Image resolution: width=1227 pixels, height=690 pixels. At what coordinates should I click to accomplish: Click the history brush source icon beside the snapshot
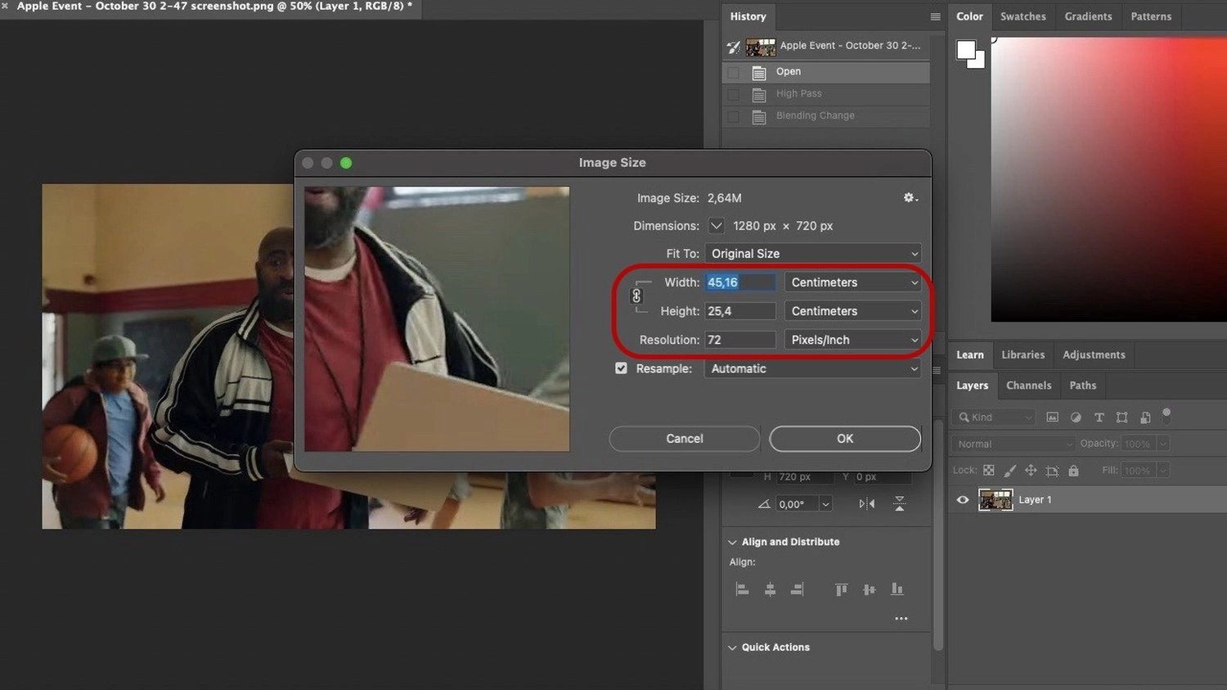pos(733,47)
